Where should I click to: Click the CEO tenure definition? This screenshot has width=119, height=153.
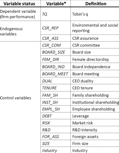point(83,88)
